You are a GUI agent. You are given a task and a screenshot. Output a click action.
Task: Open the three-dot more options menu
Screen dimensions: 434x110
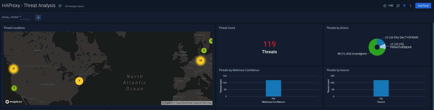(x=411, y=6)
